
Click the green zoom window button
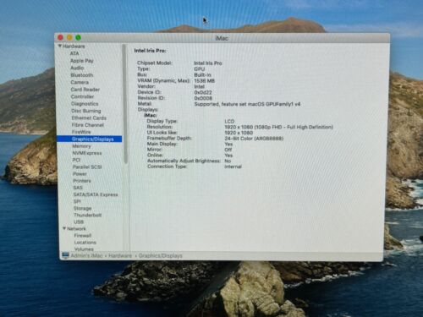click(x=79, y=37)
